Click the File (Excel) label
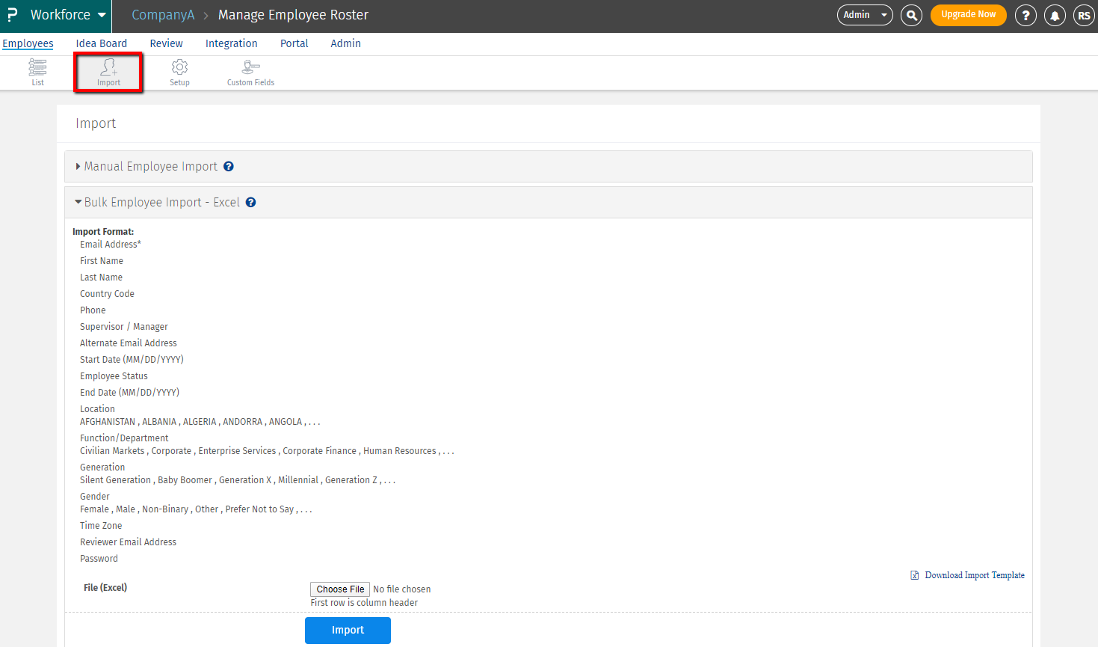 coord(105,588)
